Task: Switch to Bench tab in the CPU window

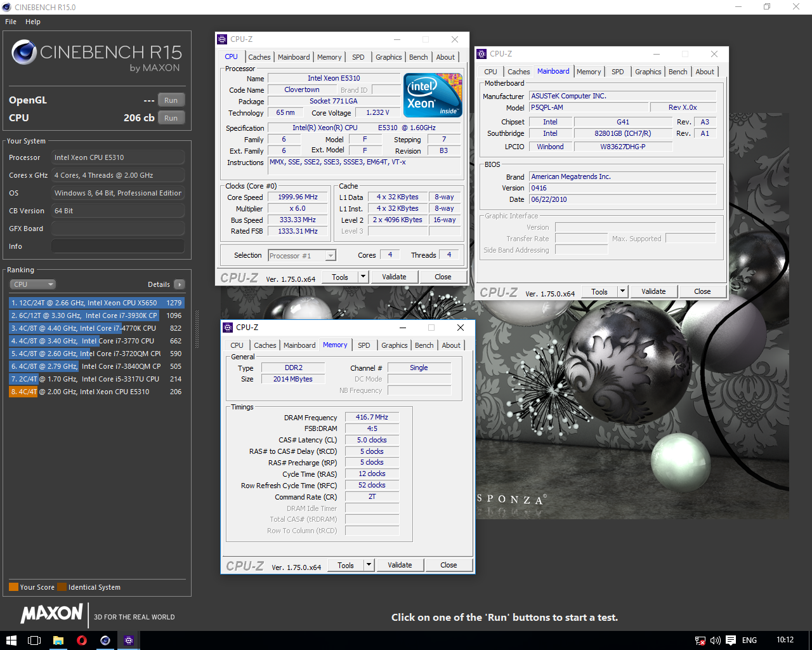Action: [419, 57]
